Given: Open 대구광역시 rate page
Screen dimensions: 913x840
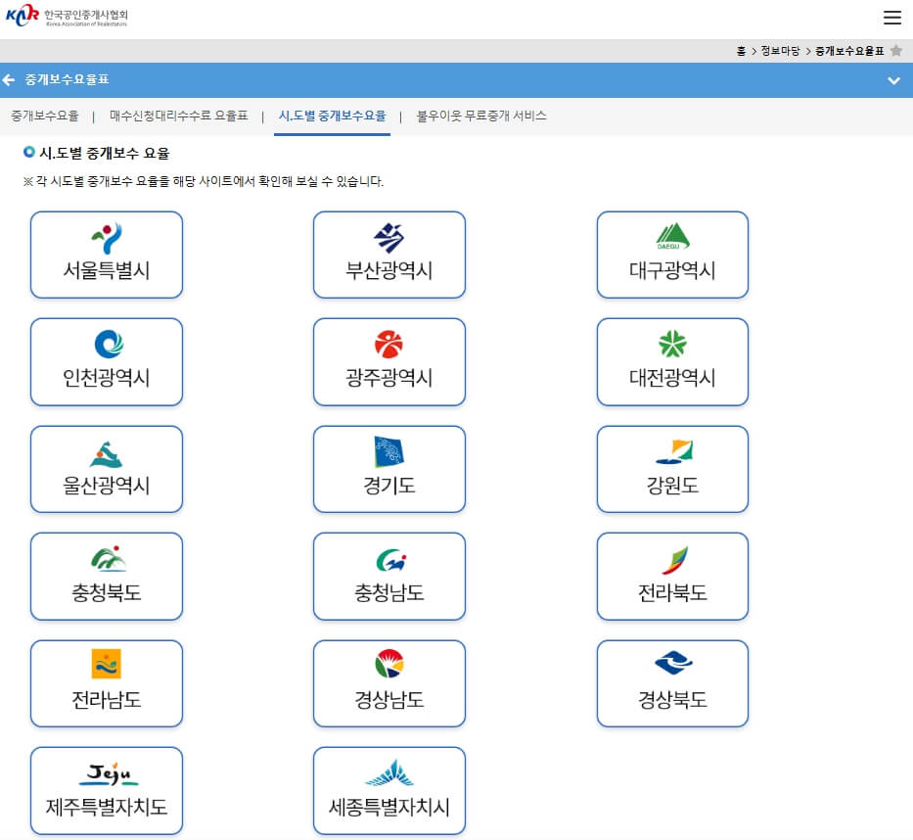Looking at the screenshot, I should pyautogui.click(x=672, y=255).
